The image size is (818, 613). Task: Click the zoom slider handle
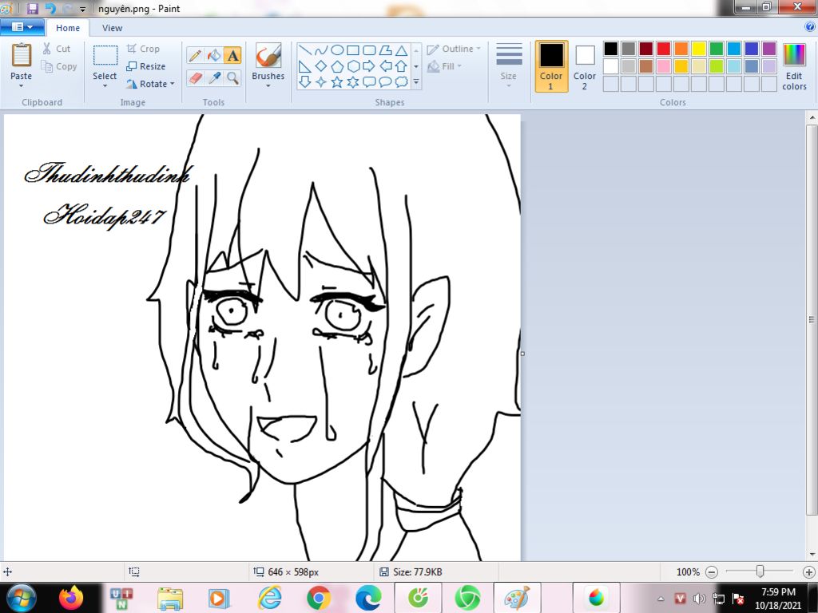pos(760,571)
